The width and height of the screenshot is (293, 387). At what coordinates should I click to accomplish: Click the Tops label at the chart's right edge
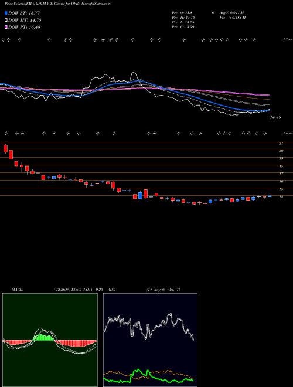point(288,39)
